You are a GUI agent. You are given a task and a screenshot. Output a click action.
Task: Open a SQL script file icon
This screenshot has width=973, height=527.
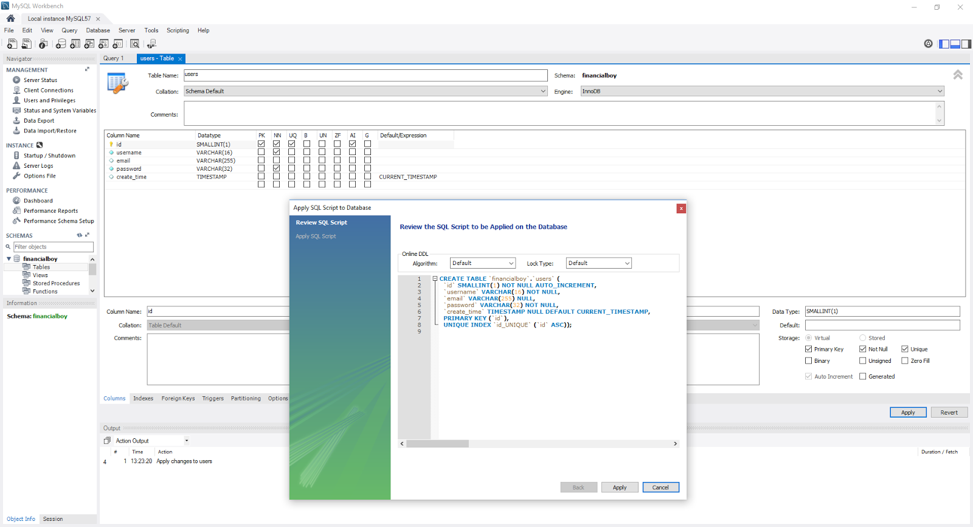[x=27, y=44]
